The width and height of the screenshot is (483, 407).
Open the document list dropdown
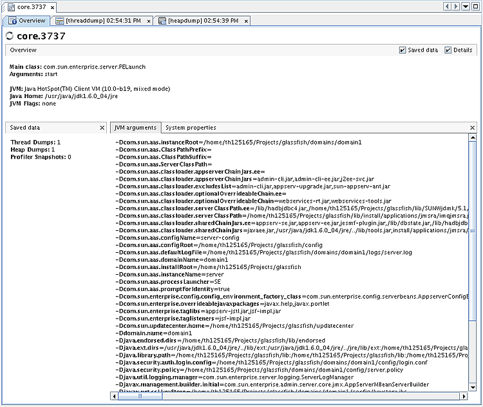(x=466, y=6)
